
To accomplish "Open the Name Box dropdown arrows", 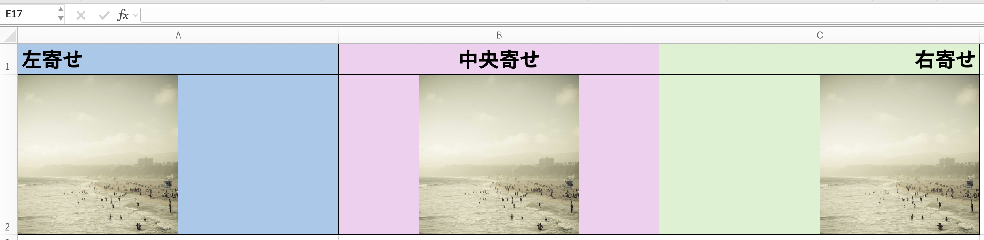I will pos(60,14).
